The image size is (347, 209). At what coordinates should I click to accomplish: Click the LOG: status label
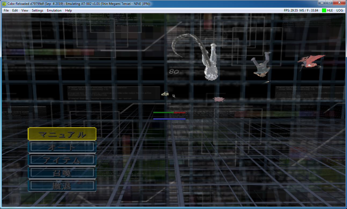[x=340, y=10]
